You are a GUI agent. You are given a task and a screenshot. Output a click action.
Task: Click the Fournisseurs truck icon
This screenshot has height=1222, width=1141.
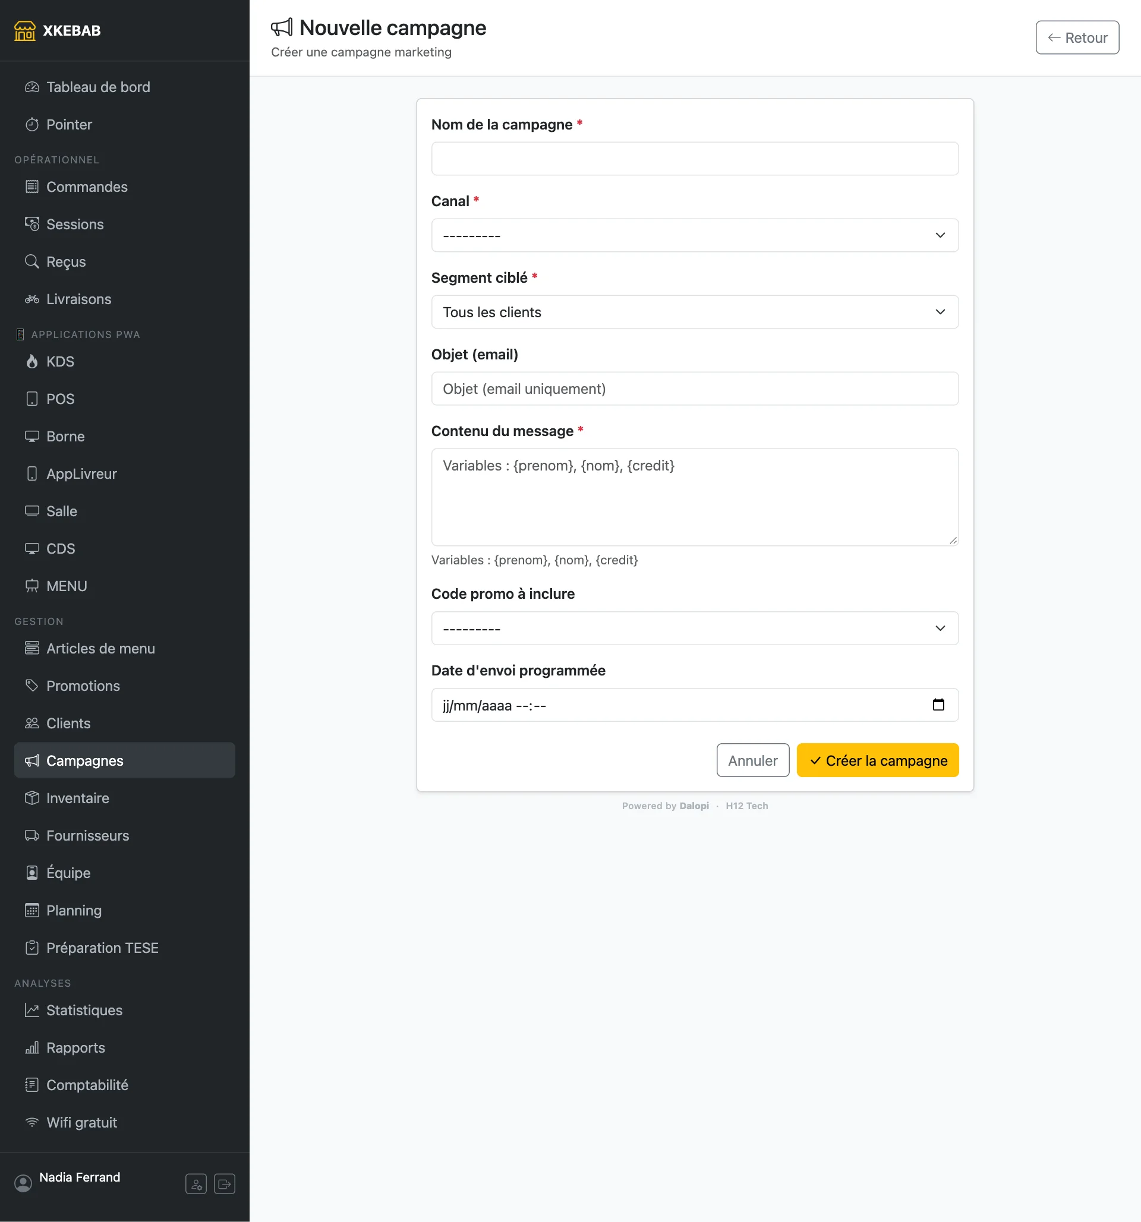32,835
